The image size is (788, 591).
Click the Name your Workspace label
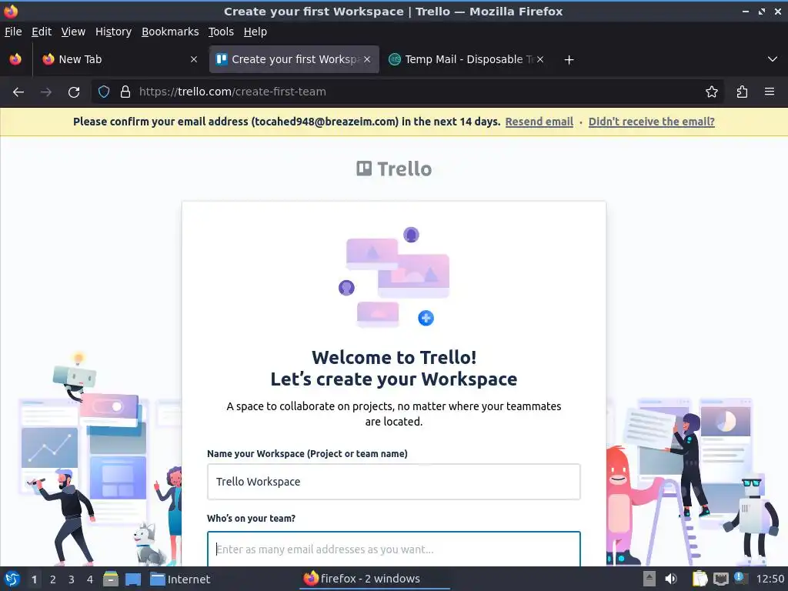[307, 453]
